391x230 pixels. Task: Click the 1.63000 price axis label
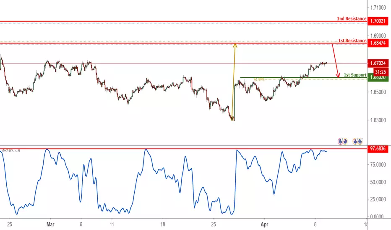point(378,120)
